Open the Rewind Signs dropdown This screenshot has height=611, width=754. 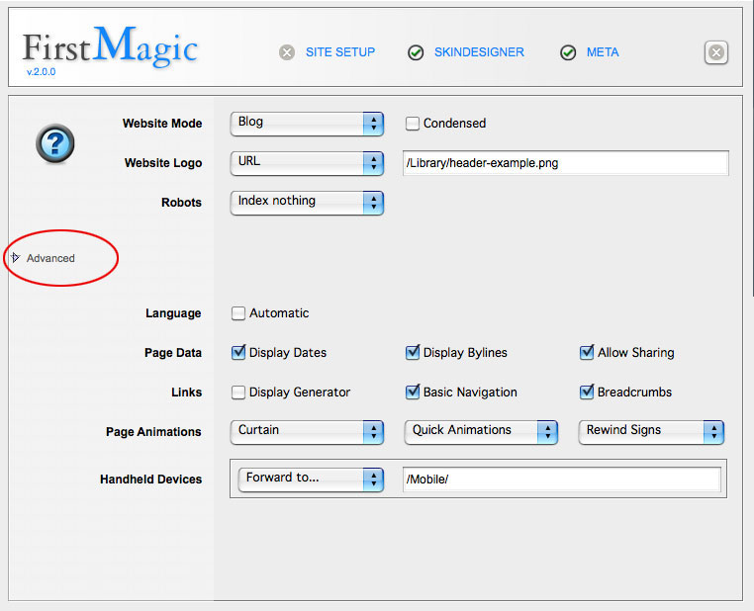651,432
